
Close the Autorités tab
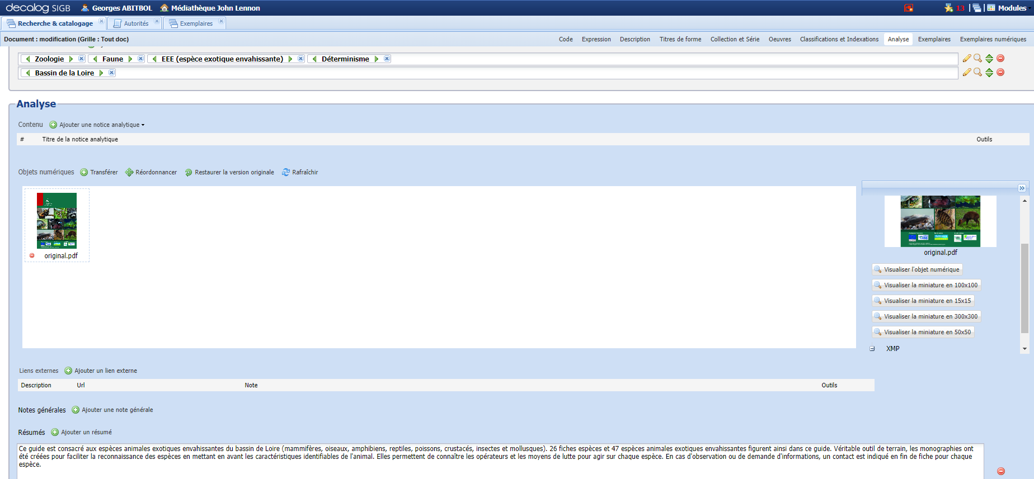click(x=157, y=21)
